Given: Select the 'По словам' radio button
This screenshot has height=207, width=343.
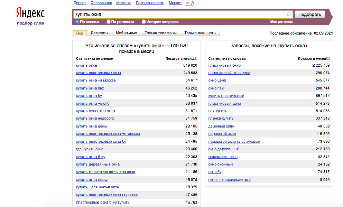Looking at the screenshot, I should [x=77, y=22].
